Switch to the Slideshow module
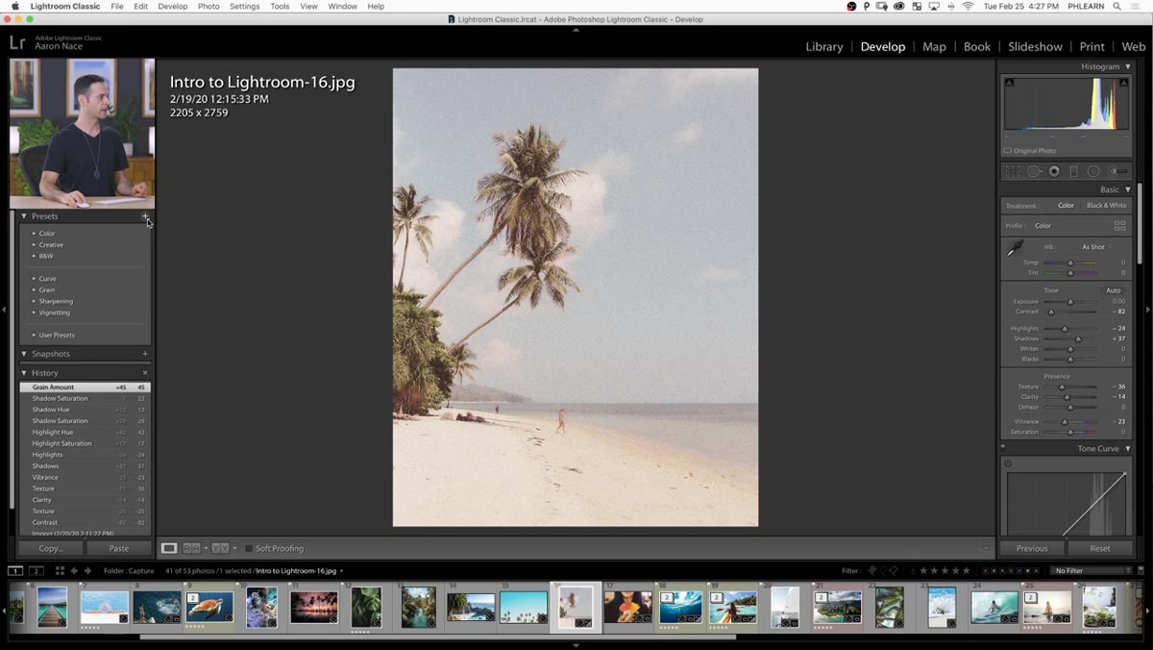The width and height of the screenshot is (1153, 650). [1035, 46]
